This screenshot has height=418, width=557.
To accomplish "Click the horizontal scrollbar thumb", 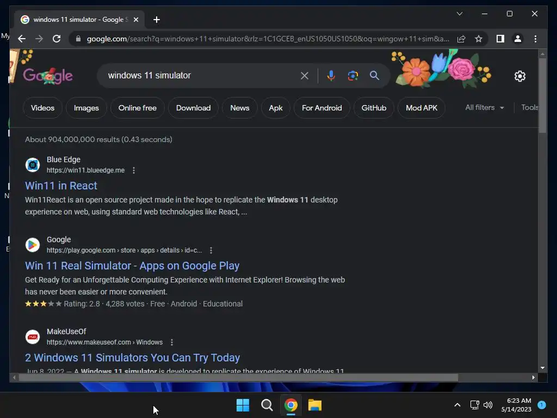I will point(238,378).
